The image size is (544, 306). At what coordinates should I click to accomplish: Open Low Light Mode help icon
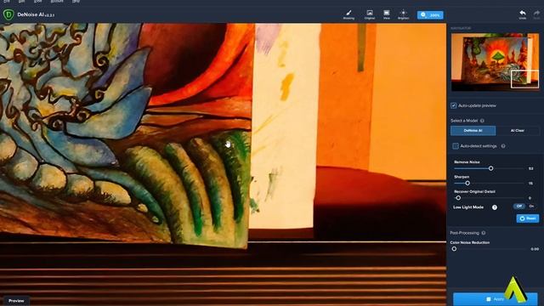tap(495, 207)
